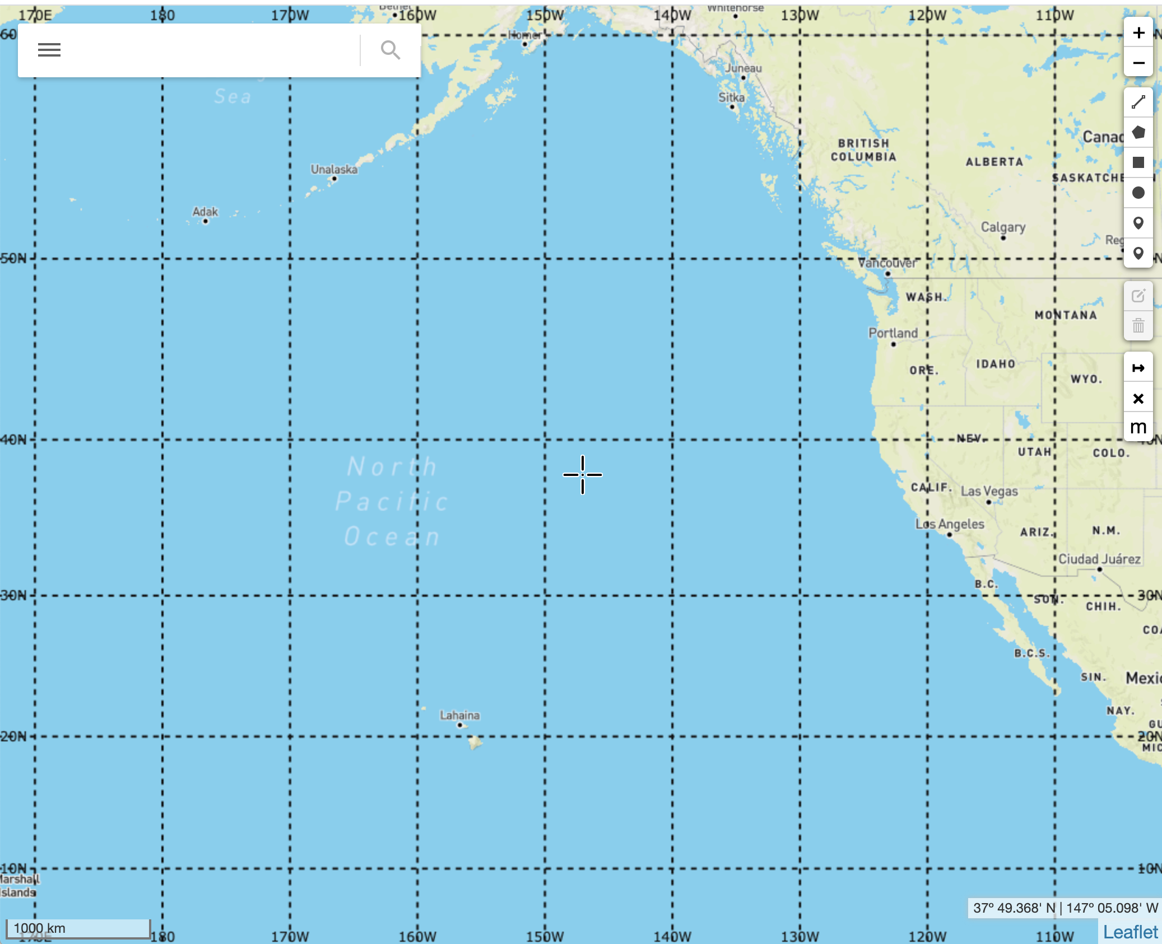Click the 140W label at bottom
Screen dimensions: 1162x944
click(672, 936)
